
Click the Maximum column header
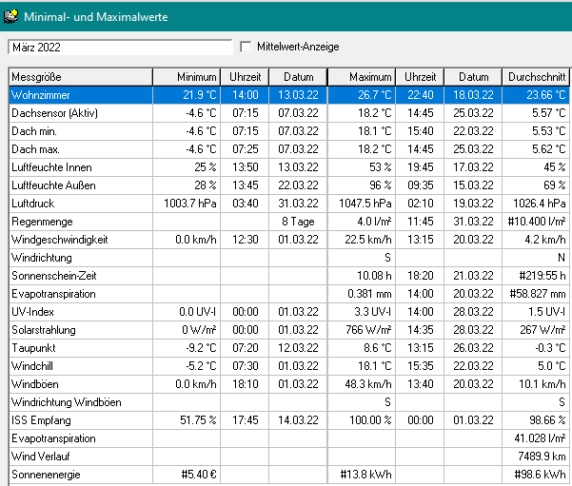coord(362,77)
